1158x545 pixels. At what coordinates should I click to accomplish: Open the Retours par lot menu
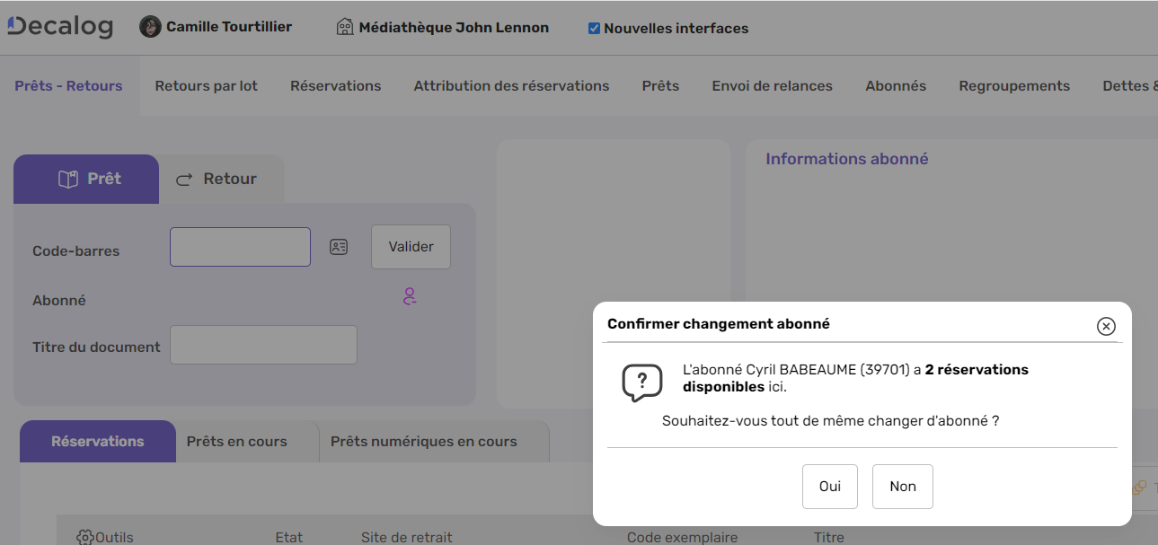click(206, 86)
